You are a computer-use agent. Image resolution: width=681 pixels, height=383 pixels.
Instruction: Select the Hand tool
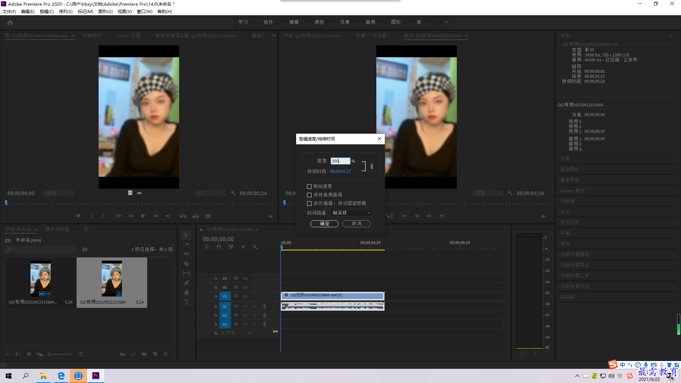click(x=187, y=292)
